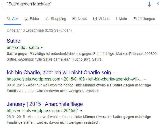
Task: Click 'Ungefähr 3 Ergebnisse' result stats text
Action: [39, 30]
